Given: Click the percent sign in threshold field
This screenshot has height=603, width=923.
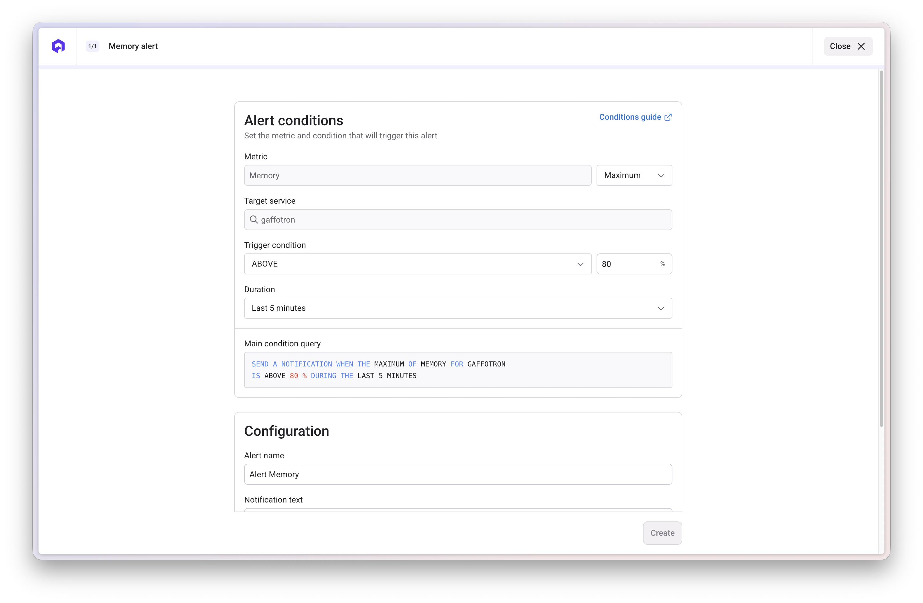Looking at the screenshot, I should coord(663,264).
